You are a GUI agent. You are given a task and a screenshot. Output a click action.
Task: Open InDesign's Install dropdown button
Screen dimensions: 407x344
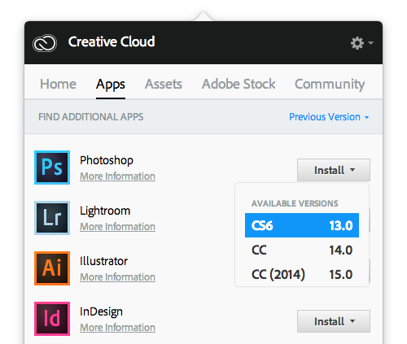click(x=334, y=321)
